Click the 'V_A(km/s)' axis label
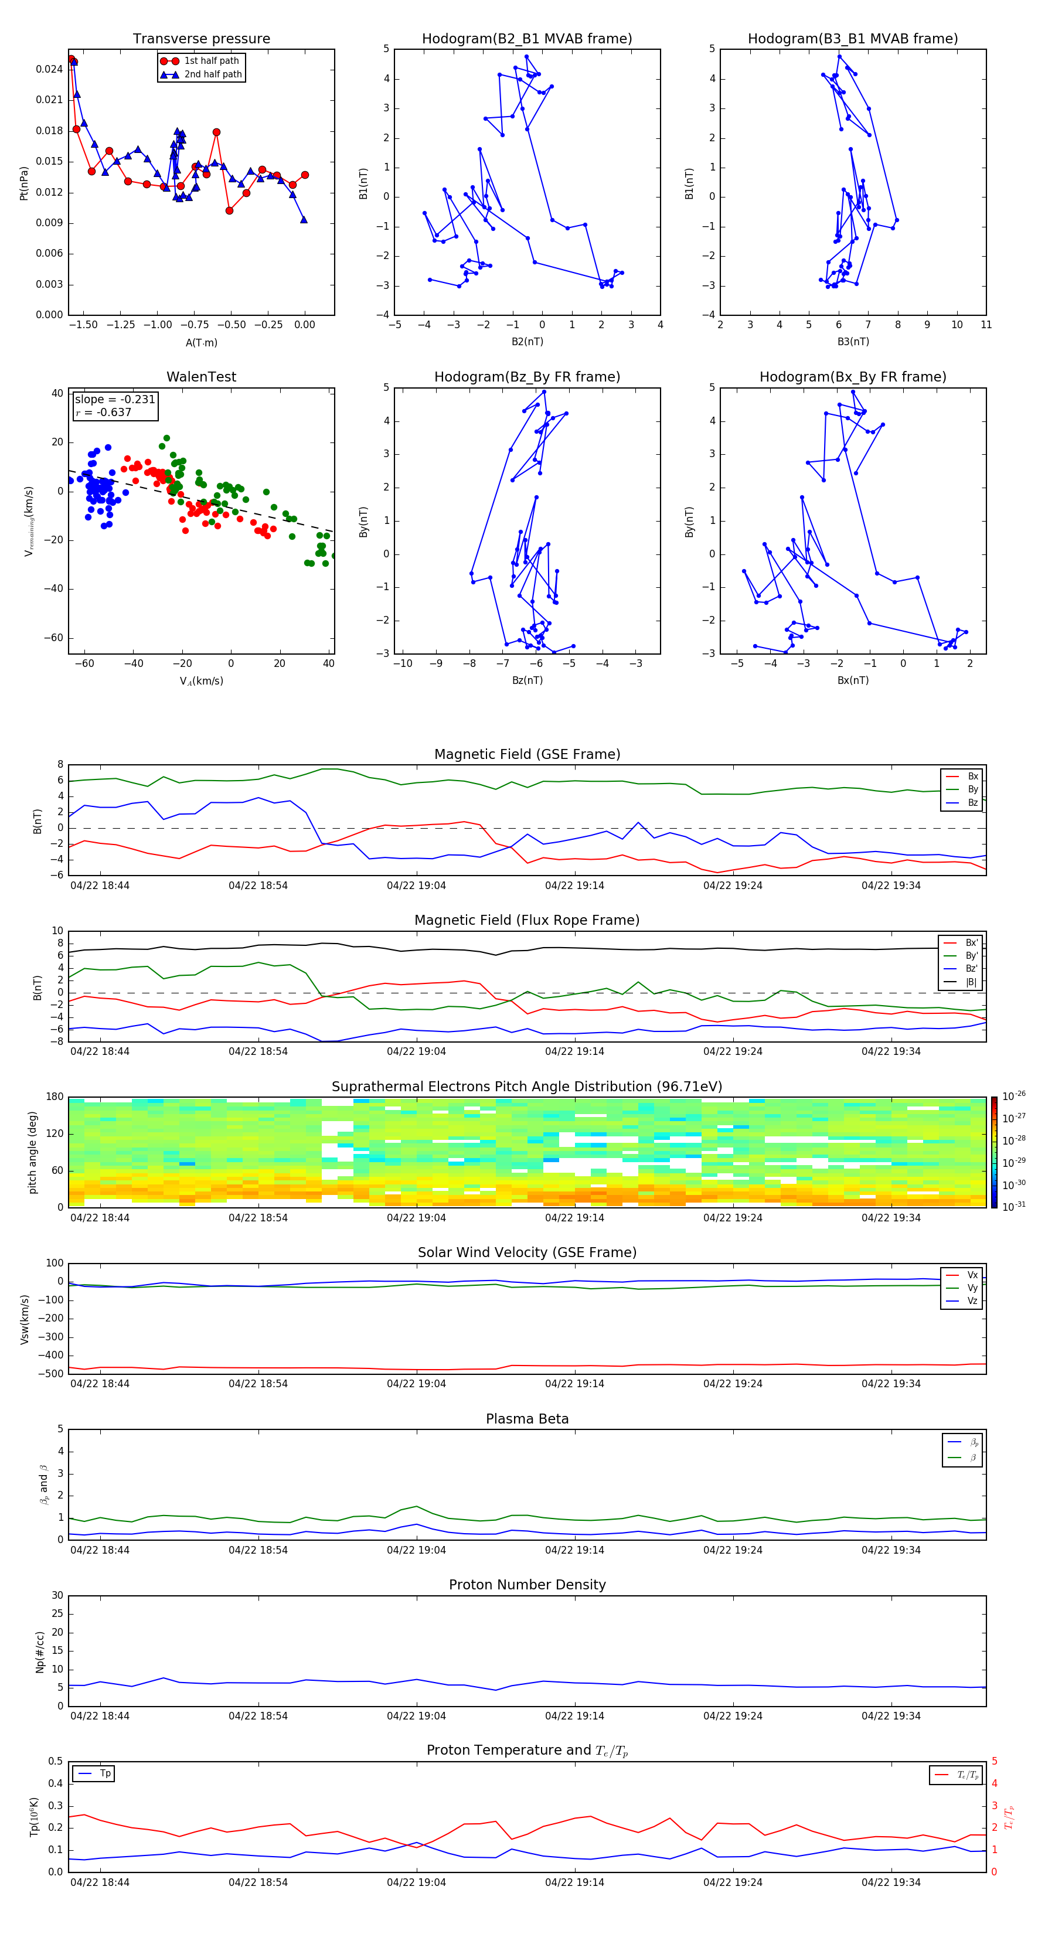 [201, 681]
